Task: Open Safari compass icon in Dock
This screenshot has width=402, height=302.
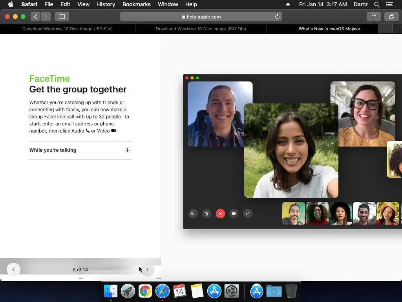Action: click(162, 291)
